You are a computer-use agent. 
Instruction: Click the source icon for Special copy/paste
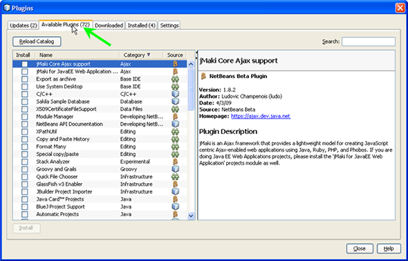tap(175, 154)
